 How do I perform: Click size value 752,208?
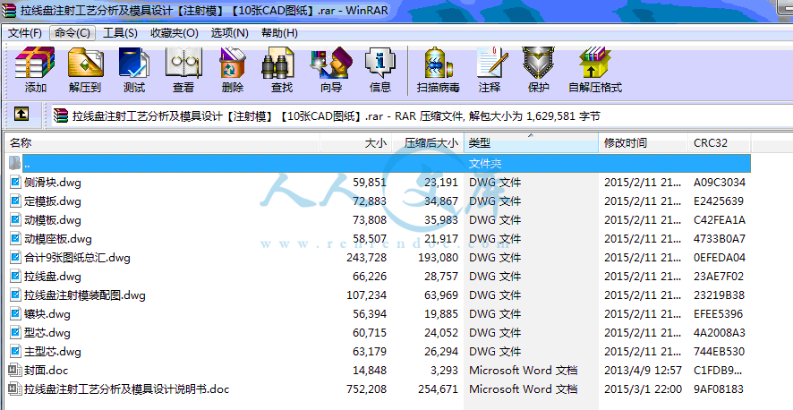(x=367, y=389)
